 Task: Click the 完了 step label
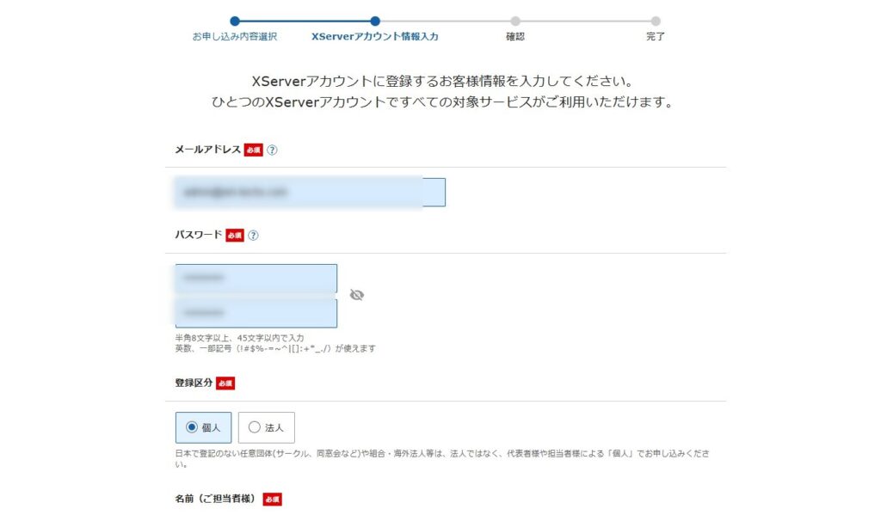coord(656,37)
